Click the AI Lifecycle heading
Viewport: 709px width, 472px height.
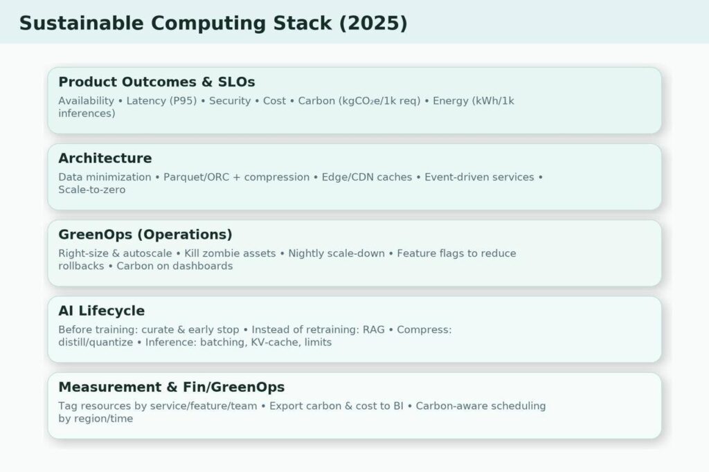click(x=101, y=310)
